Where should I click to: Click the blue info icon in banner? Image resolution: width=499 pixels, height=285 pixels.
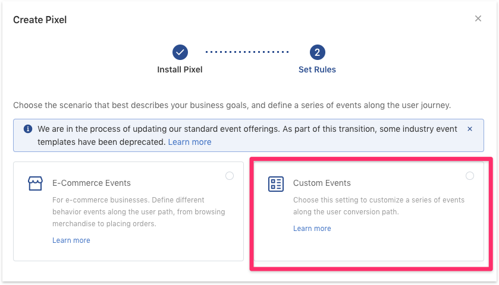pos(28,129)
